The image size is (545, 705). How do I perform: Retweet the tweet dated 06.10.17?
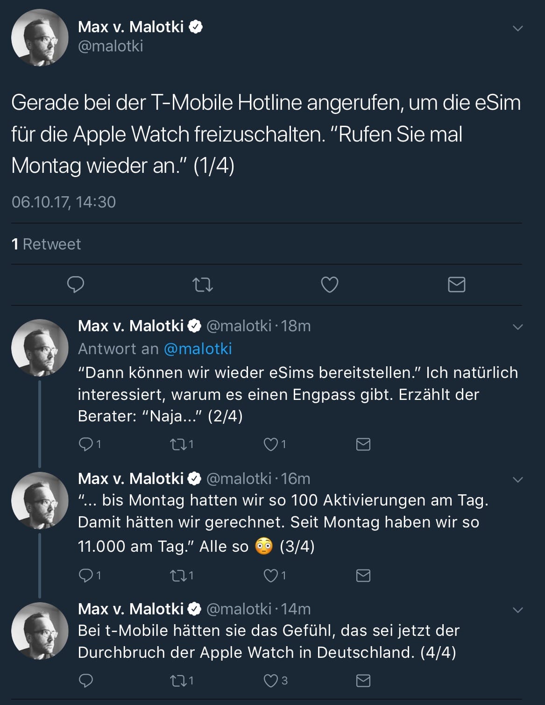point(203,285)
